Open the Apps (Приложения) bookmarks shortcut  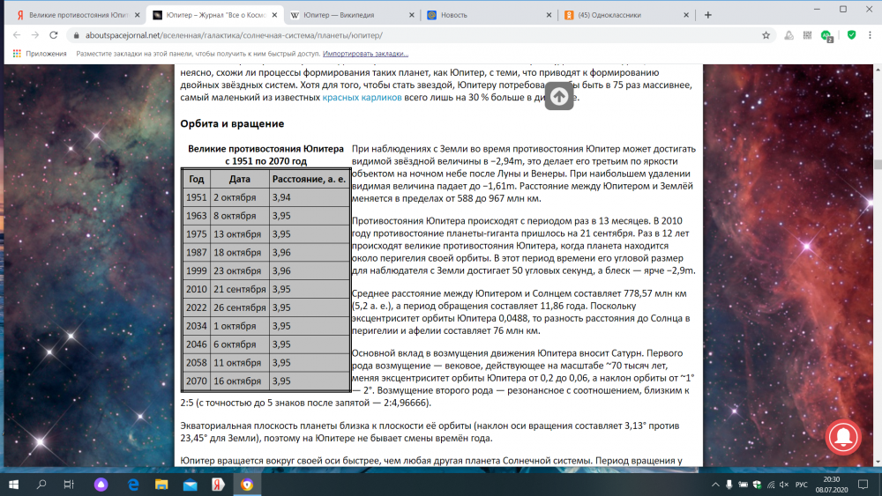(x=40, y=53)
